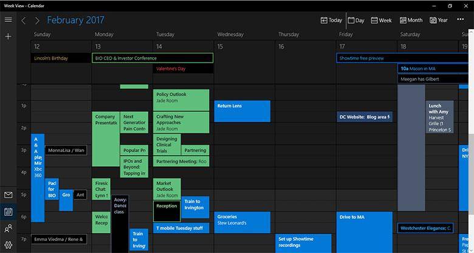This screenshot has height=253, width=474.
Task: Open Crafting New Approaches event
Action: [181, 123]
